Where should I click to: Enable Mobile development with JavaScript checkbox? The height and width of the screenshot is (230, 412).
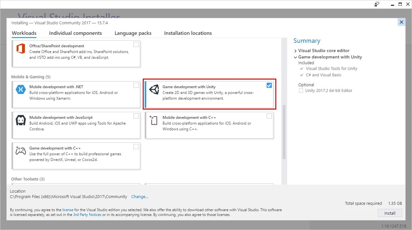point(136,116)
